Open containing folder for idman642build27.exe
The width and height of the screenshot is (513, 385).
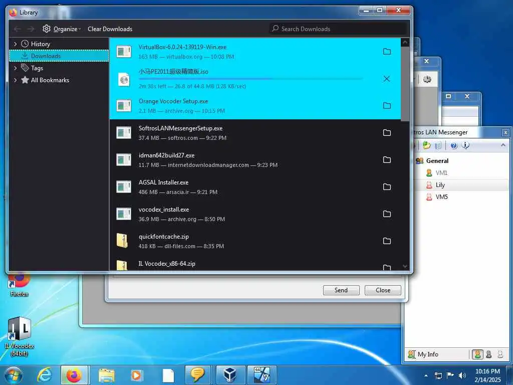tap(387, 160)
